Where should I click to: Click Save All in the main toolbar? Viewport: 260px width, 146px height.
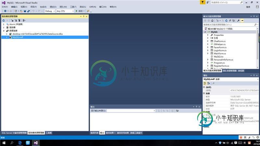29,11
